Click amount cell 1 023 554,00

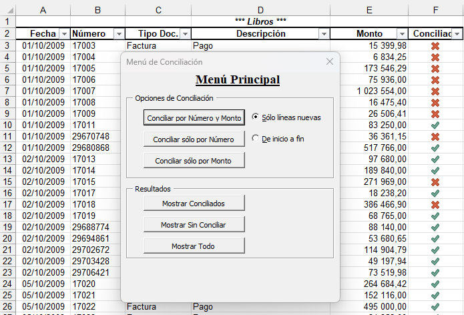[374, 91]
